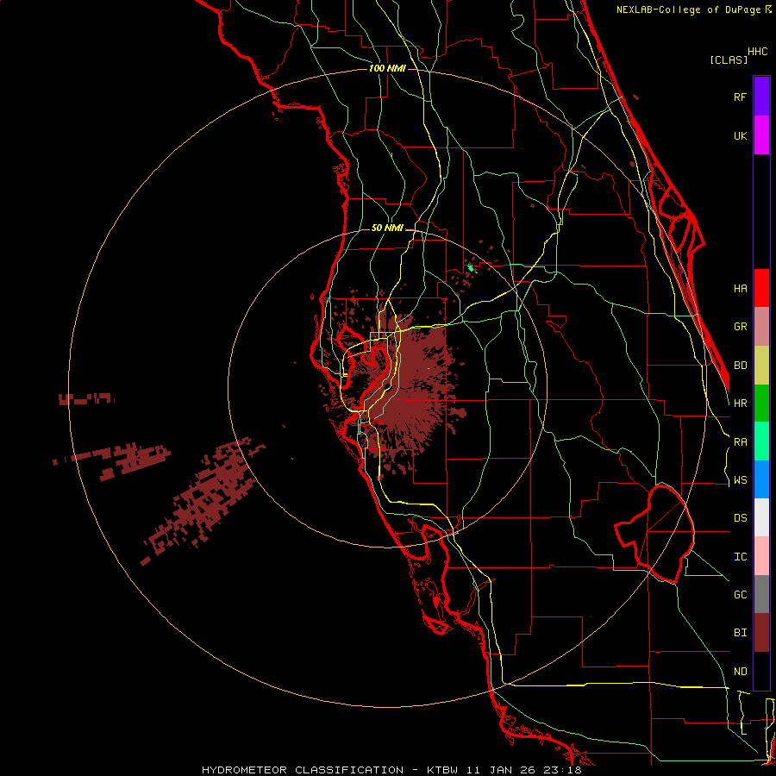Click the GR legend label
This screenshot has height=776, width=776.
pos(740,327)
